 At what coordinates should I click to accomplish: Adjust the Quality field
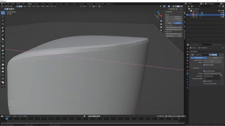pos(212,73)
